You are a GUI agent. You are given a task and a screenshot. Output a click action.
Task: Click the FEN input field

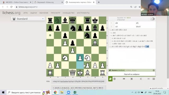pos(78,82)
